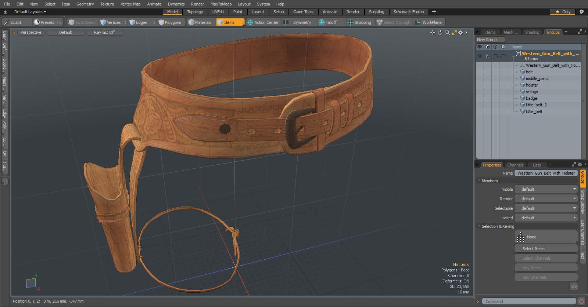Toggle first checkbox box in the group row

(x=495, y=56)
